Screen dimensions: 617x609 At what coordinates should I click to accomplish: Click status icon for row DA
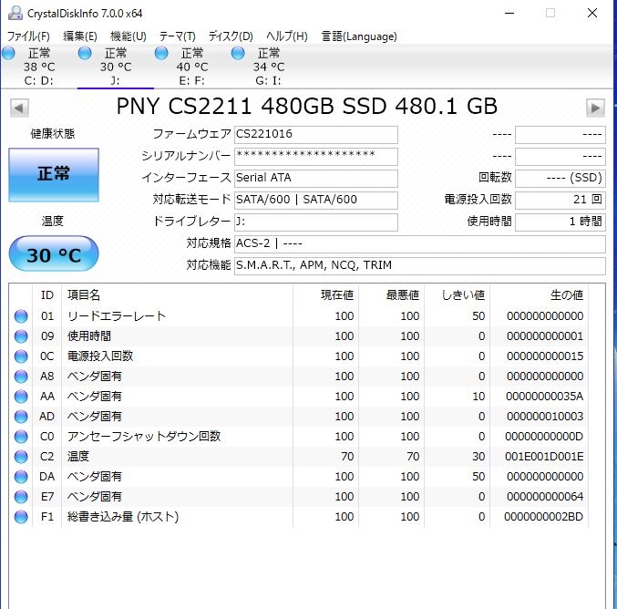21,477
